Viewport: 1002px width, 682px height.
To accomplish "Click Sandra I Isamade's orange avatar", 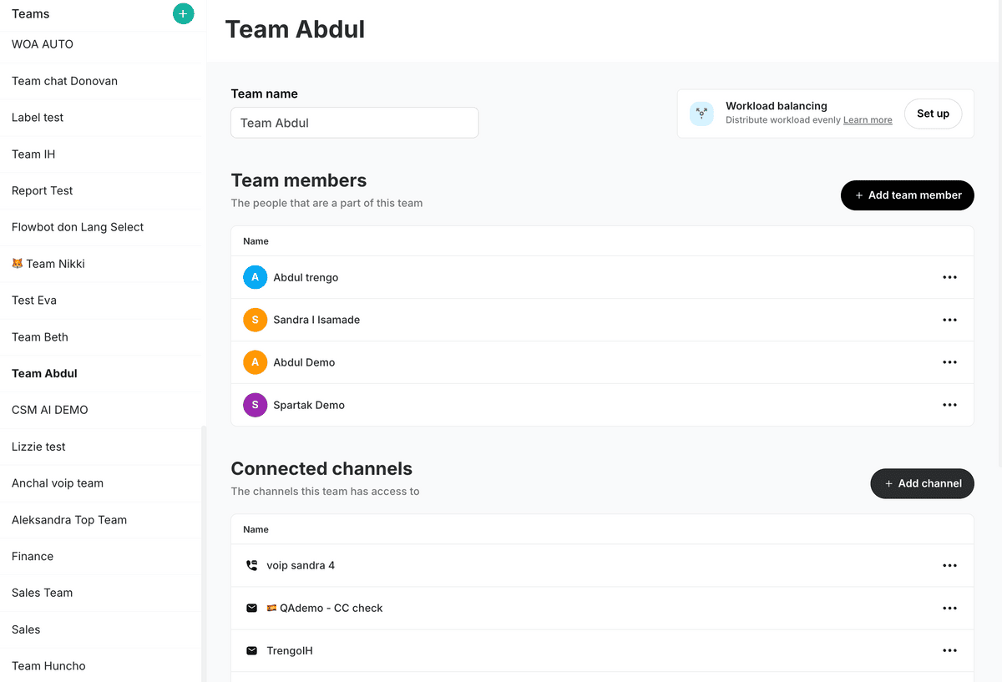I will (255, 320).
